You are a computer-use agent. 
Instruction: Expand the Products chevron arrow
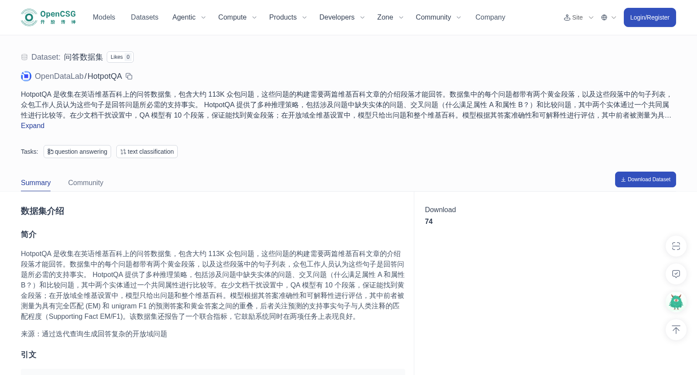[x=305, y=17]
